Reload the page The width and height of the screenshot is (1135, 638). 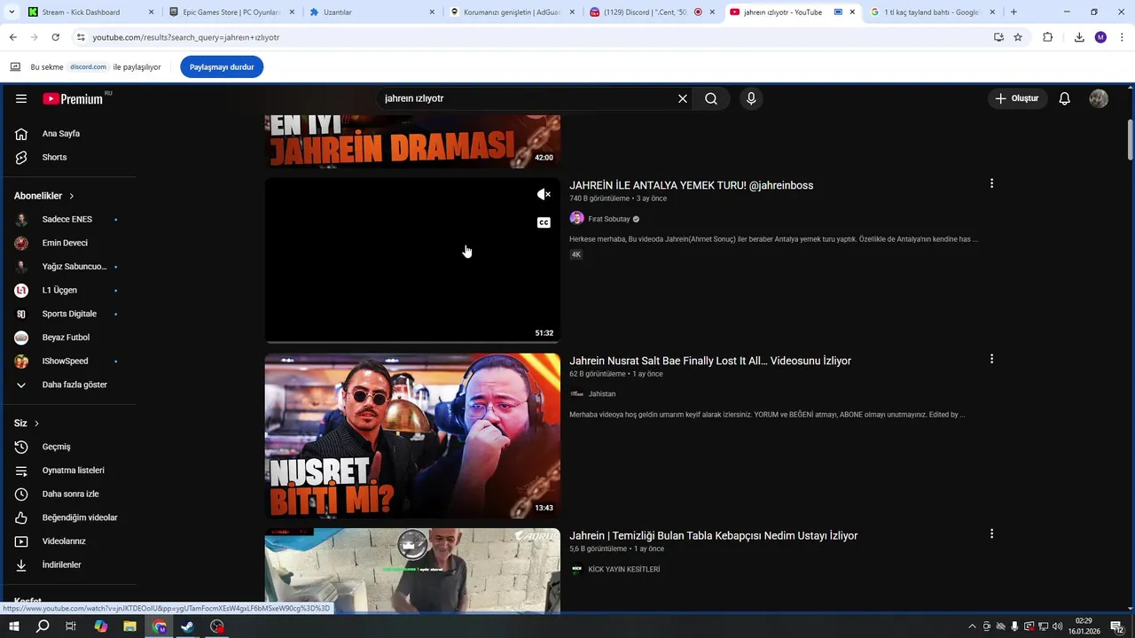[55, 37]
